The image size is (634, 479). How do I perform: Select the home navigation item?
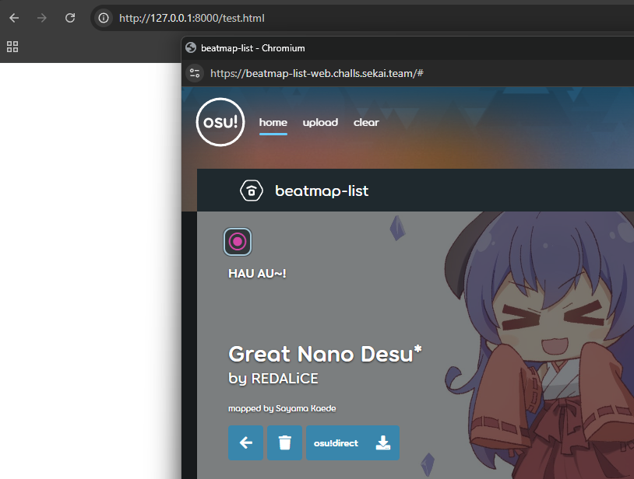[x=273, y=123]
